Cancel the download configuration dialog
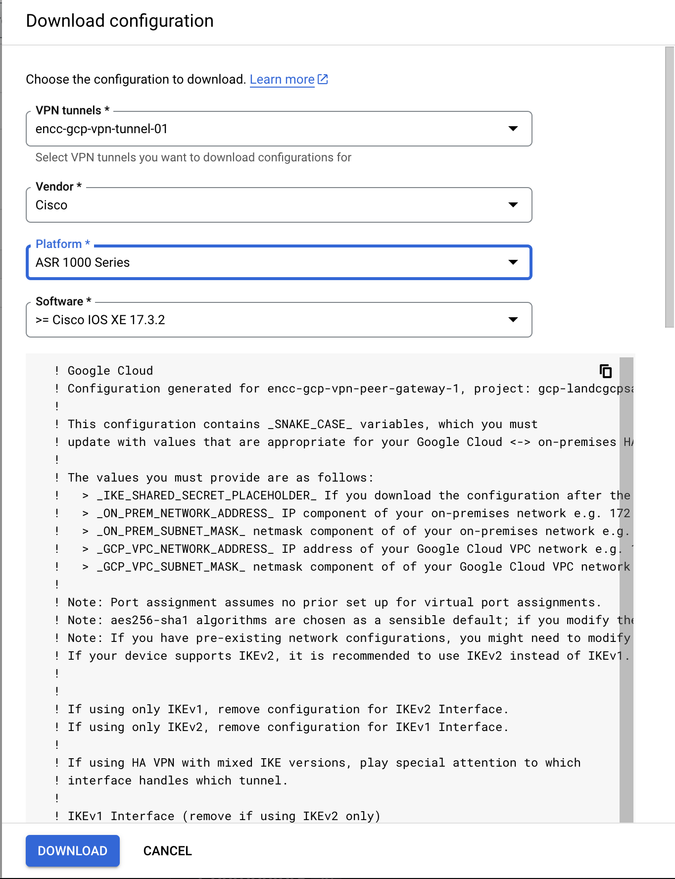 click(x=168, y=851)
